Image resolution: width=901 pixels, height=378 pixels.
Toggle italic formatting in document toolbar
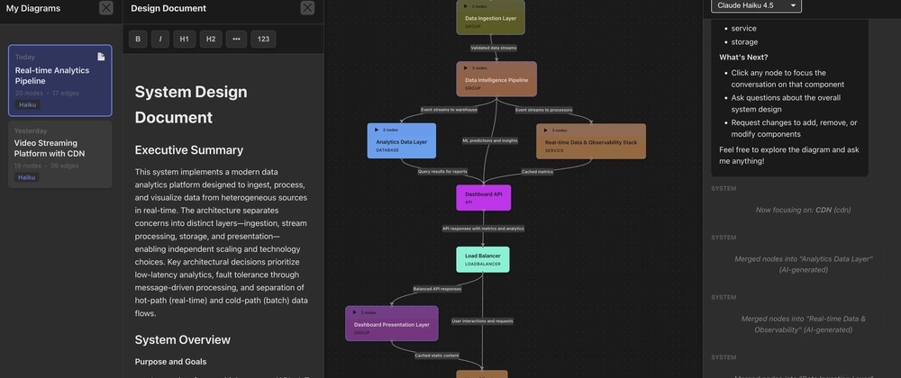point(160,39)
